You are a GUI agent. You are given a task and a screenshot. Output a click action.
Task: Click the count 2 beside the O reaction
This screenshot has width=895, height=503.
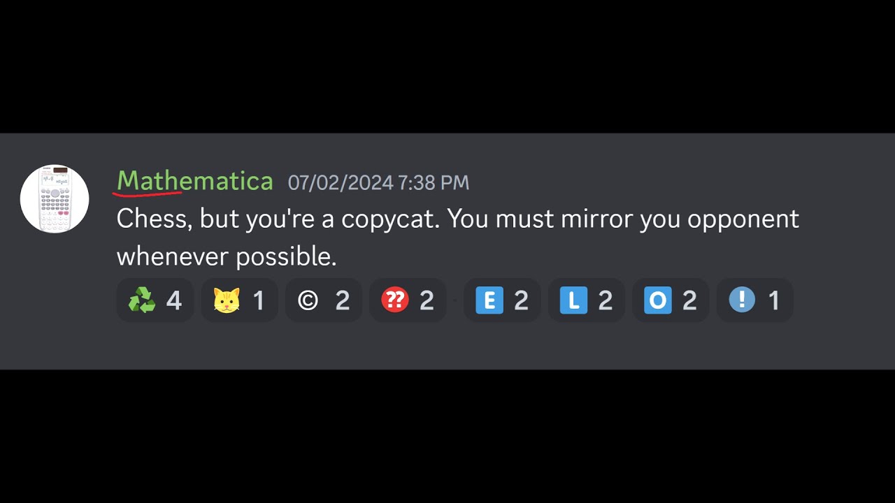689,301
